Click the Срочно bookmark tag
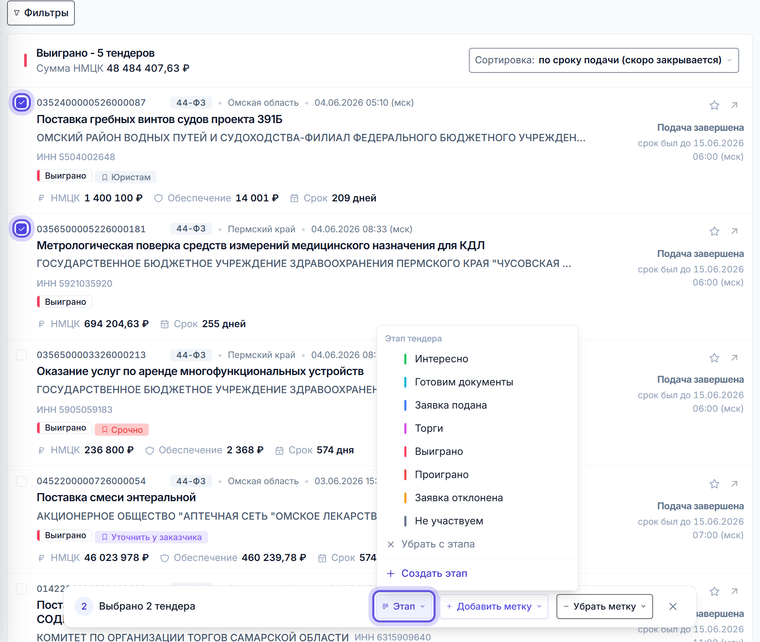This screenshot has height=642, width=760. tap(122, 429)
